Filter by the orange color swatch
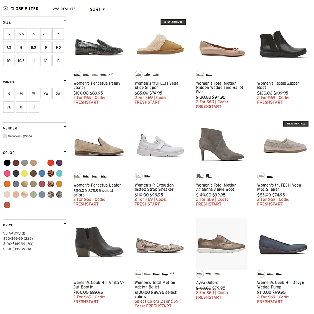Screen dimensions: 314x314 7,184
